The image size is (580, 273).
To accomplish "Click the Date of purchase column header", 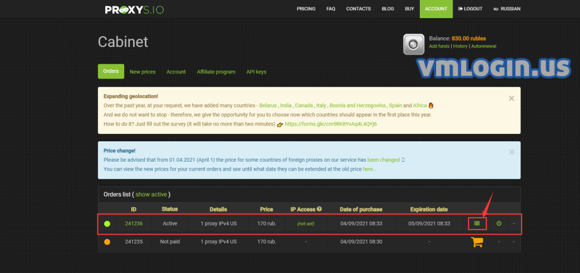I will [x=361, y=210].
